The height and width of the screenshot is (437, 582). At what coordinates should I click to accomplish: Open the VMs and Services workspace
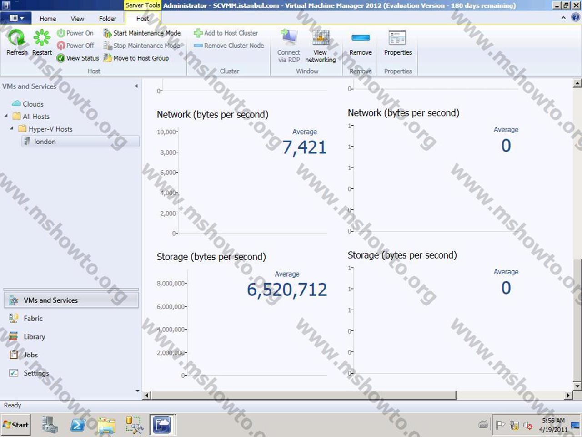click(x=71, y=300)
